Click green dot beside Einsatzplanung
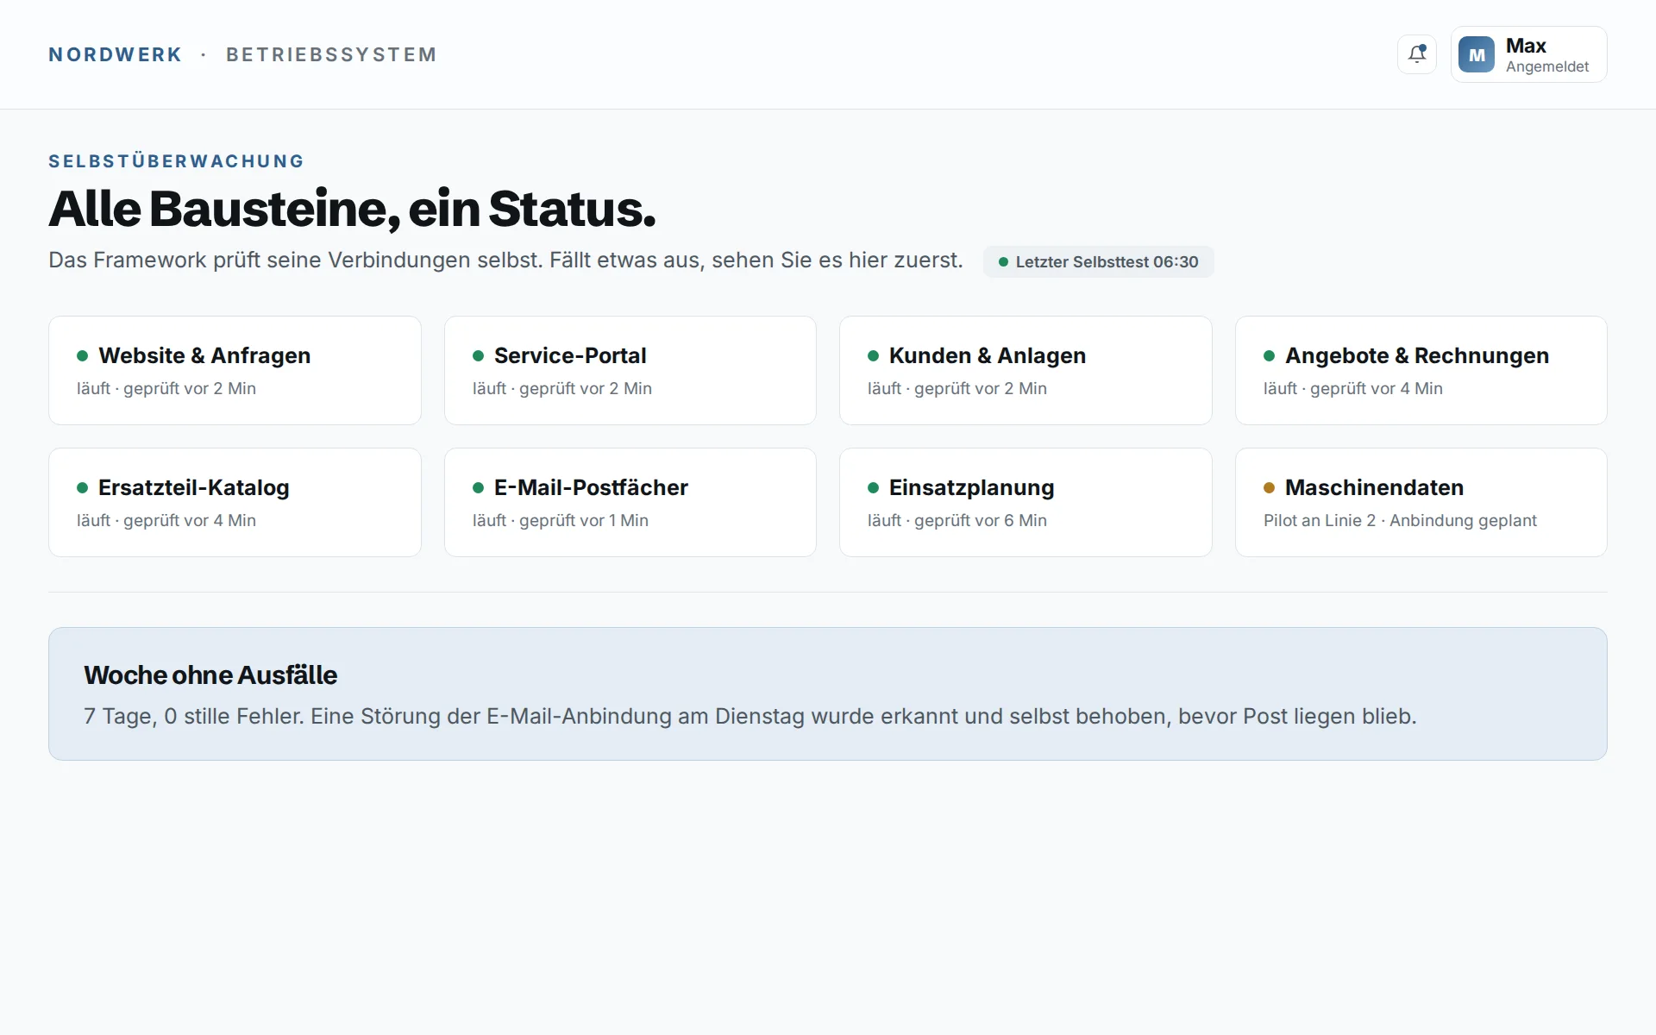The width and height of the screenshot is (1656, 1035). [x=873, y=487]
